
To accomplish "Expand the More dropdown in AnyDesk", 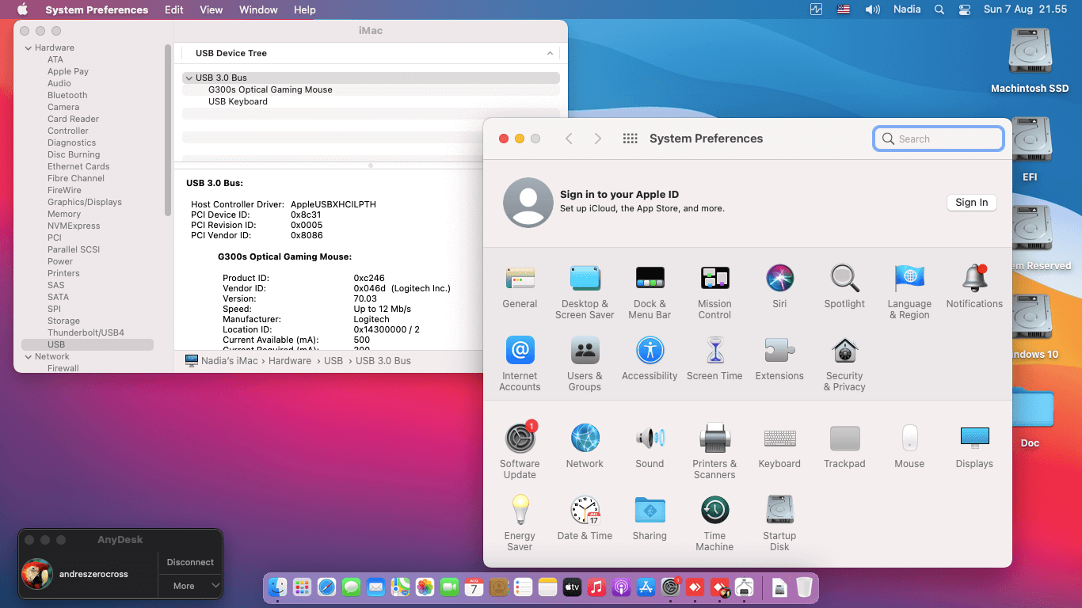I will (190, 586).
